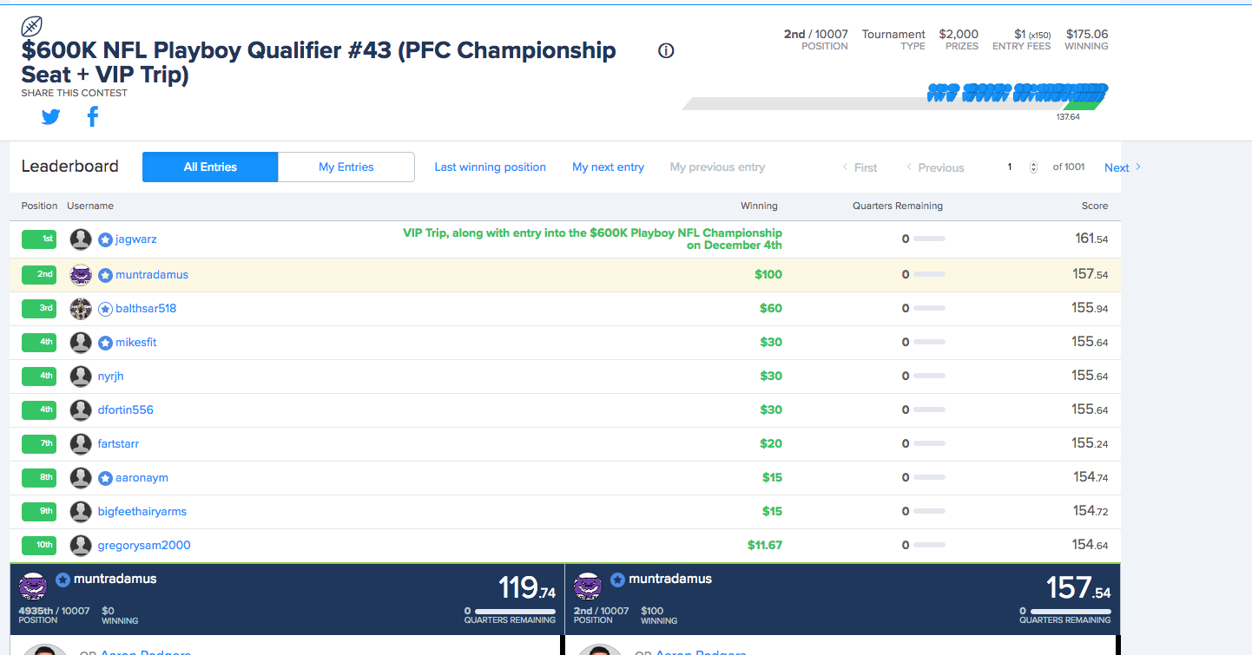Open muntradamus entry card scoring 157.54
The width and height of the screenshot is (1252, 655).
pos(843,599)
